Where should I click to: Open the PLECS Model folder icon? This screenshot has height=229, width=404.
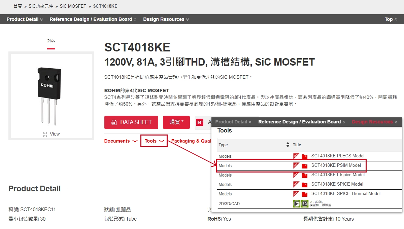(305, 156)
